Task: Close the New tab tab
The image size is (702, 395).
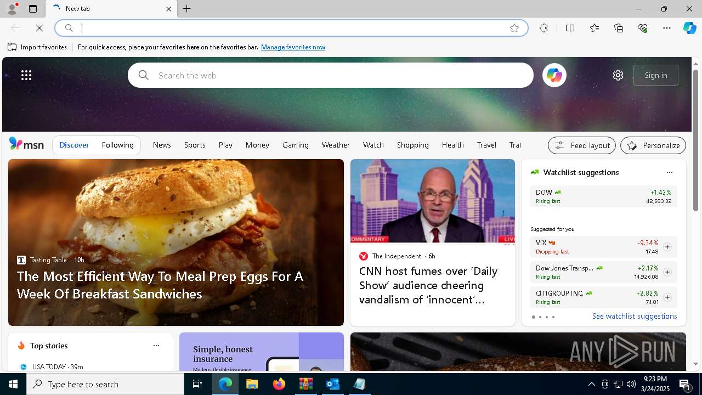Action: (x=168, y=9)
